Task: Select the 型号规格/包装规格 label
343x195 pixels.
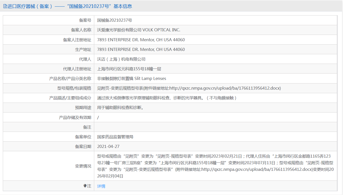Action: click(74, 88)
